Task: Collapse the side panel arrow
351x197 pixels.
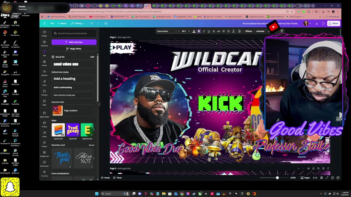Action: click(x=98, y=104)
